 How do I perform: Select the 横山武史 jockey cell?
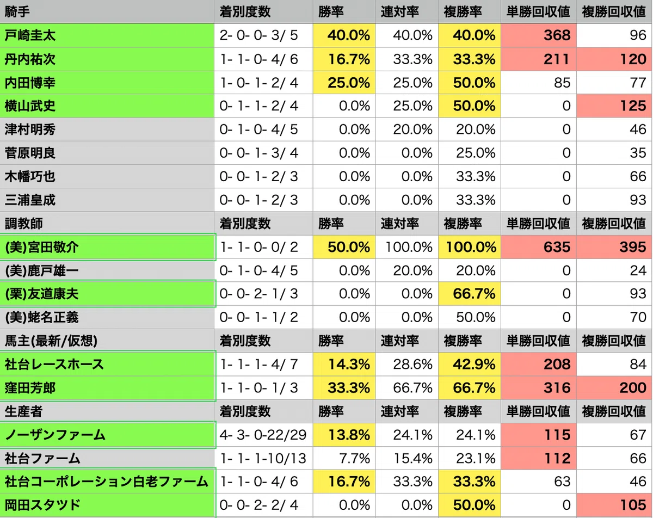(107, 106)
